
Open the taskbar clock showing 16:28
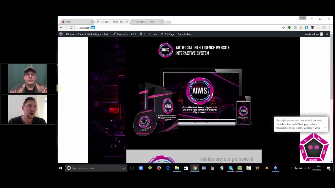[x=318, y=168]
